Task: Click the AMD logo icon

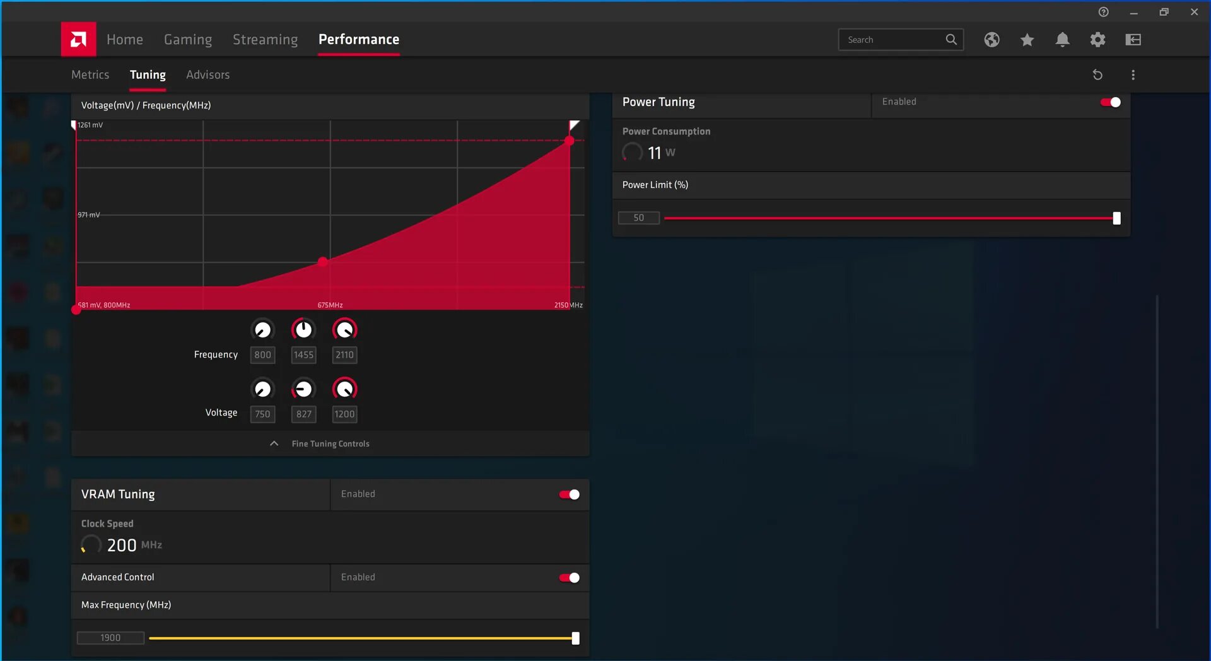Action: pos(78,39)
